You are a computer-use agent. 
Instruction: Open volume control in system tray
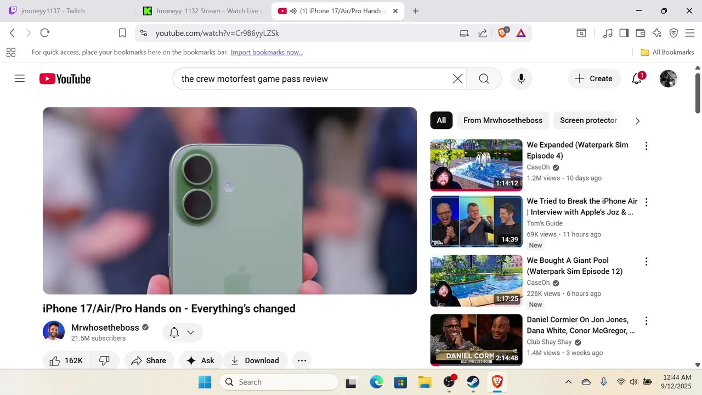pos(634,382)
